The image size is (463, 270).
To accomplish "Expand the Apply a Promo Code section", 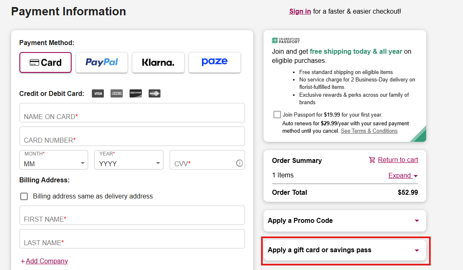I will [x=345, y=221].
